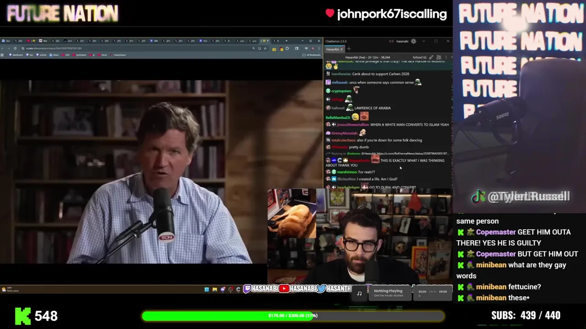This screenshot has width=586, height=329.
Task: Click chat username marshiimoo
Action: pos(347,172)
